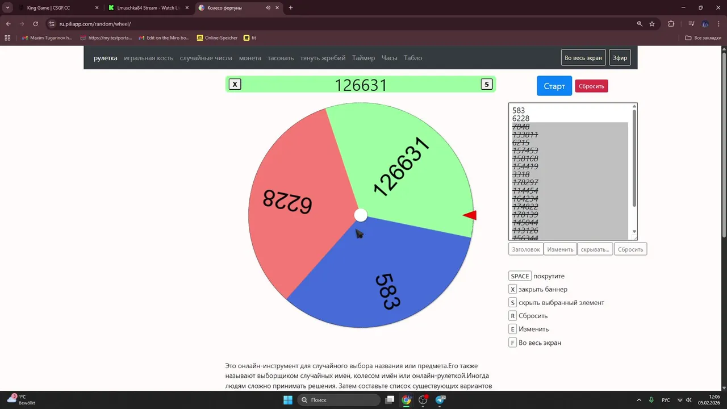Click crossed-out entry 178297

pos(525,182)
